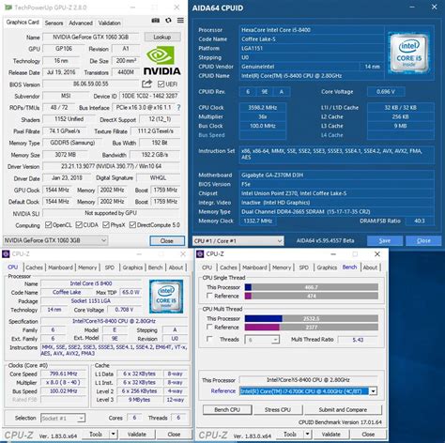
Task: Toggle the OpenCL checkbox
Action: coord(48,225)
